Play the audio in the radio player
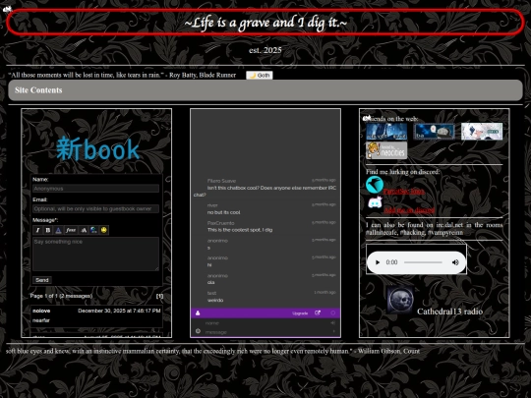 coord(378,262)
